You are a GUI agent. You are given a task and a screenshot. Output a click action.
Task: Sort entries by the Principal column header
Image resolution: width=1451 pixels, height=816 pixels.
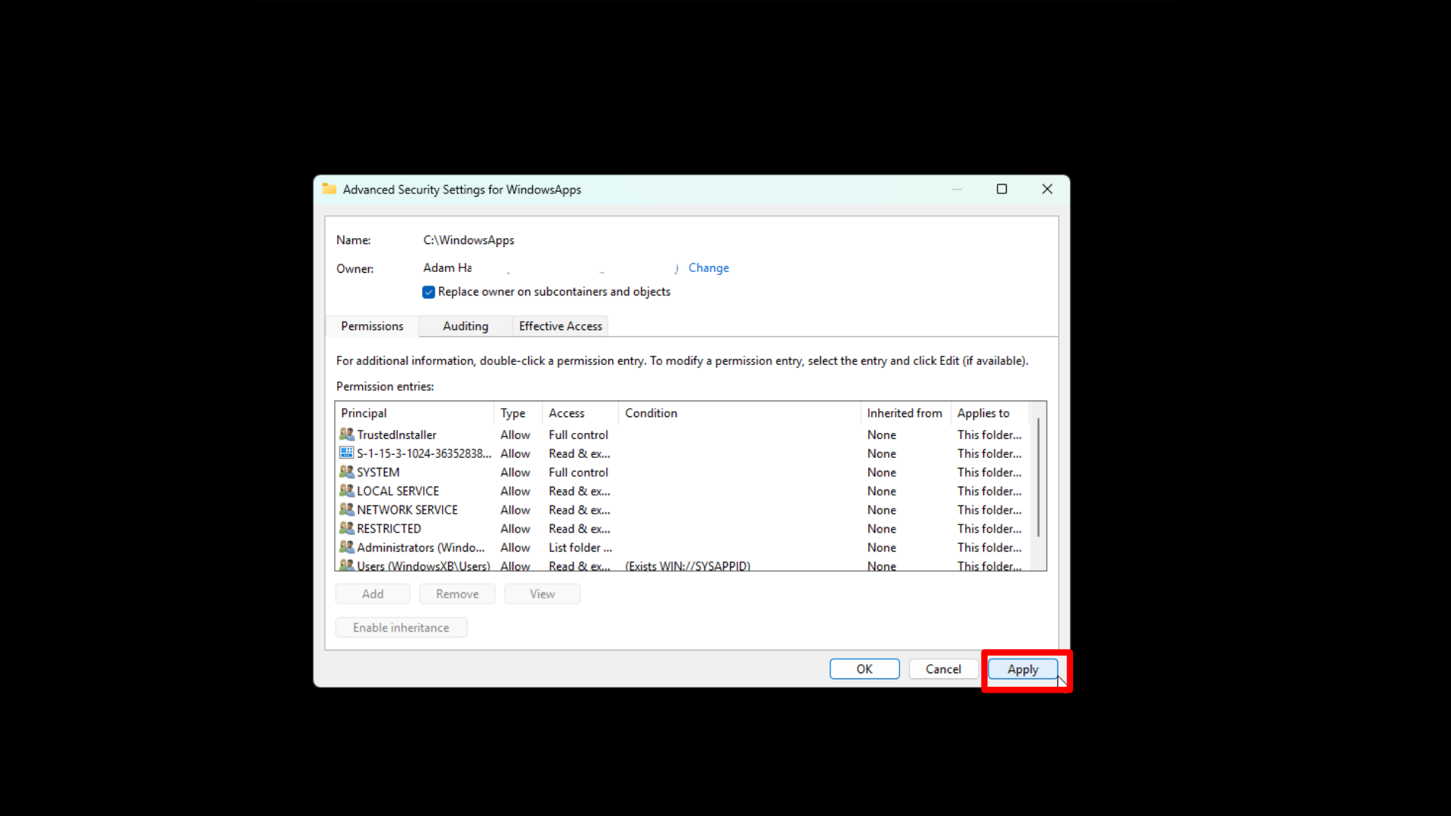click(364, 413)
